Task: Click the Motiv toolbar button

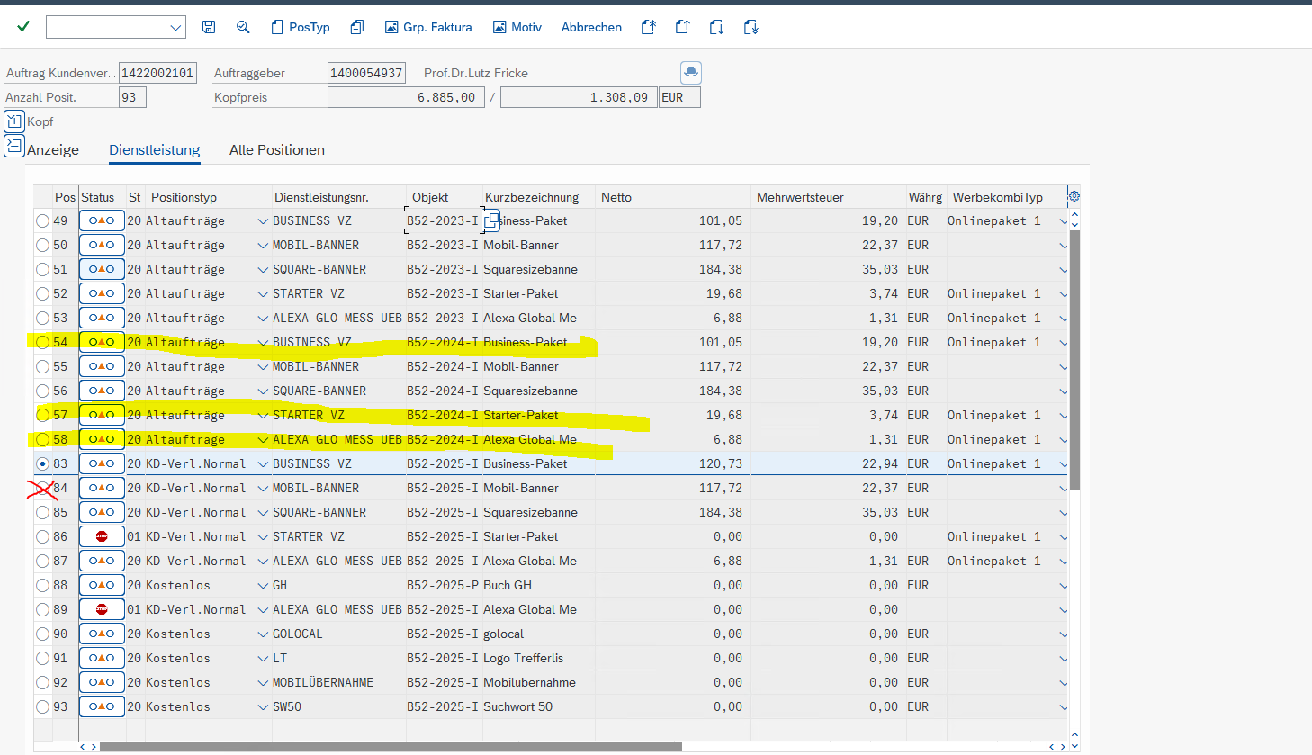Action: click(x=517, y=27)
